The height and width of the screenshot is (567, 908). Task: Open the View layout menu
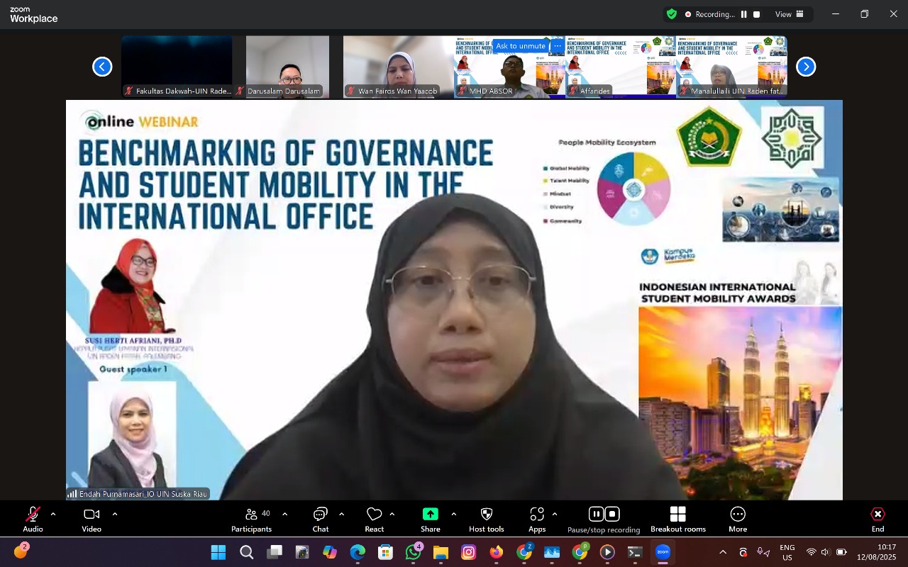[x=789, y=14]
